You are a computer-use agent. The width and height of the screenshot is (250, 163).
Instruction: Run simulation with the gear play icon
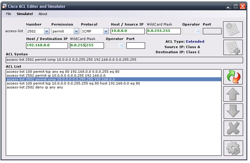click(233, 148)
